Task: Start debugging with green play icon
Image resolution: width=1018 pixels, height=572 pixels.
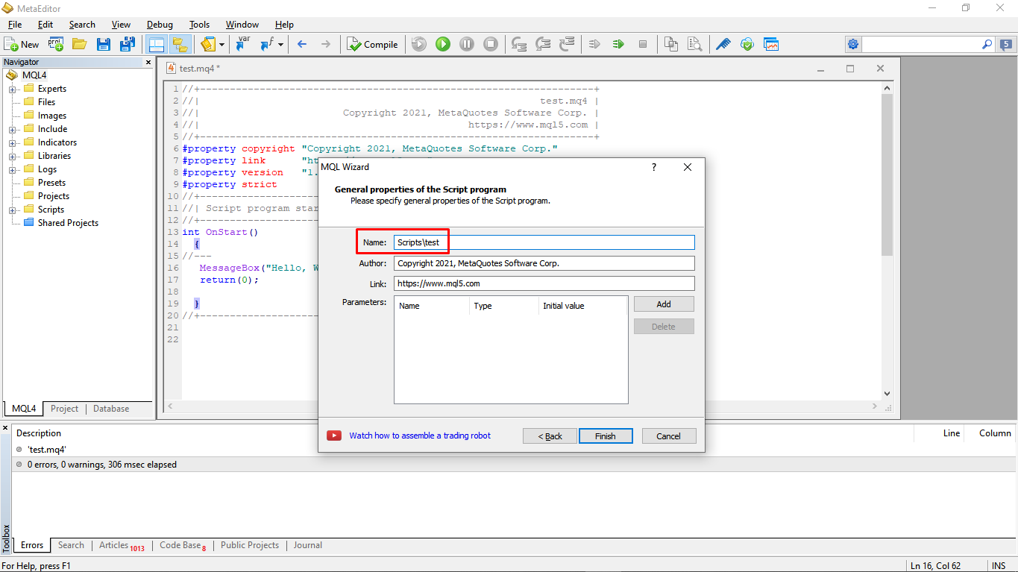Action: (443, 45)
